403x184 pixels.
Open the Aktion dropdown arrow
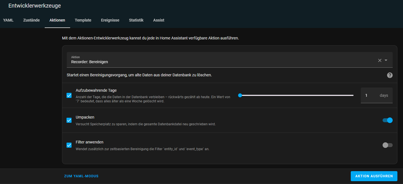386,60
